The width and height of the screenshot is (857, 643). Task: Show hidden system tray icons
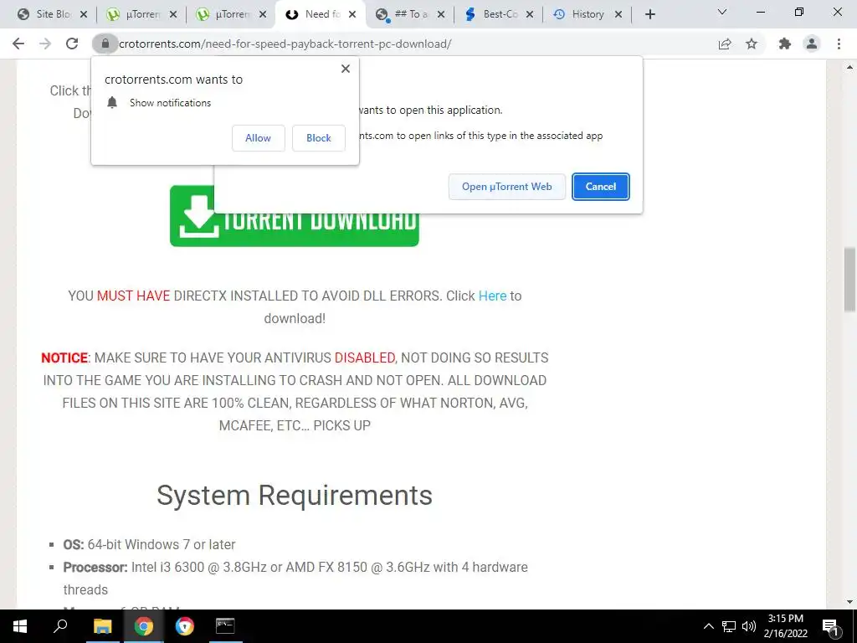pos(708,626)
